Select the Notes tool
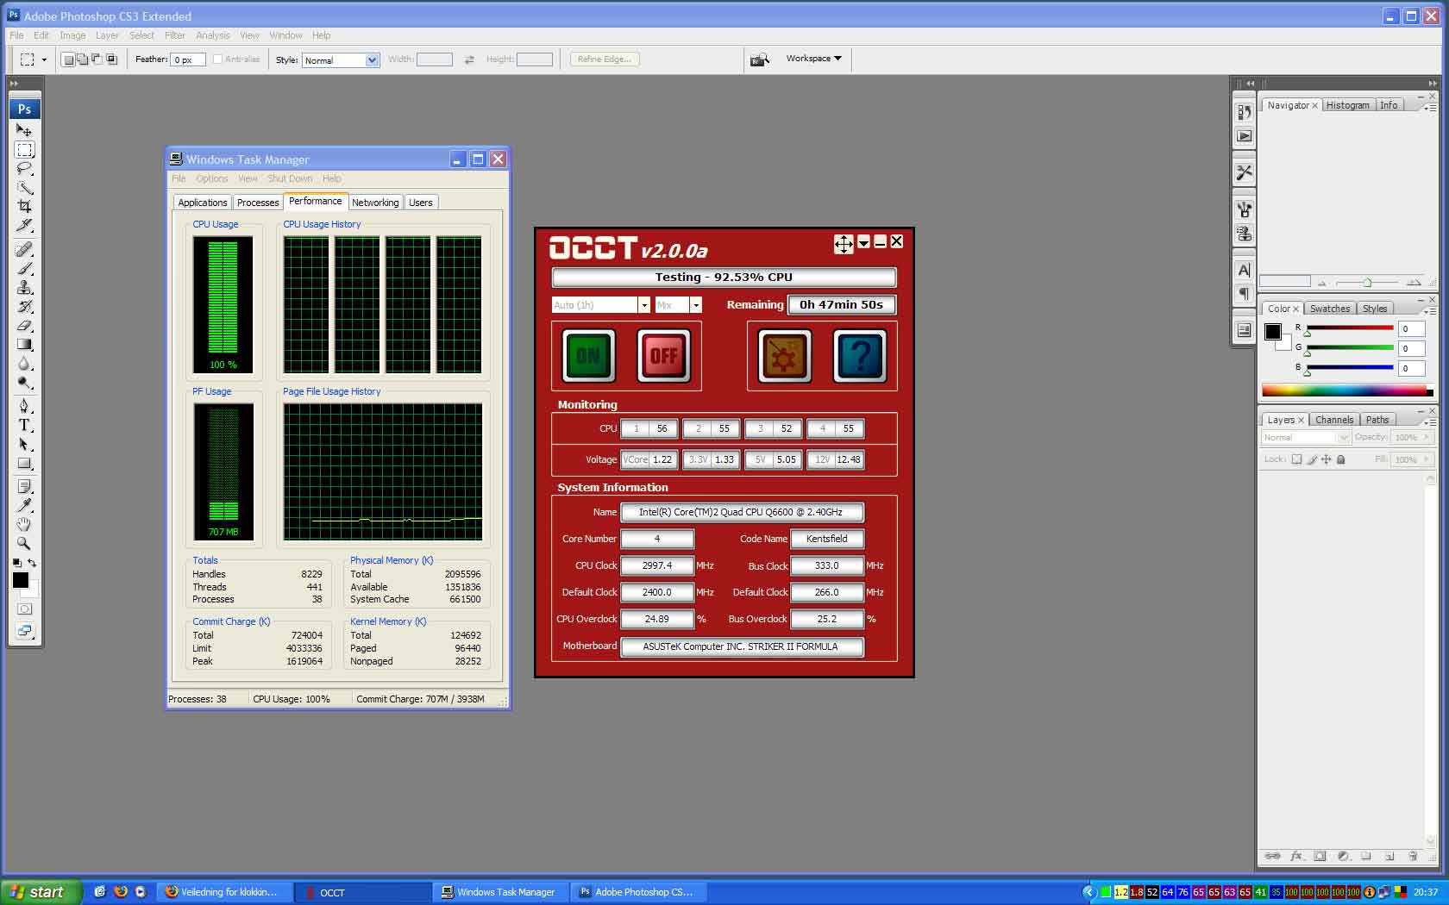 click(x=24, y=486)
